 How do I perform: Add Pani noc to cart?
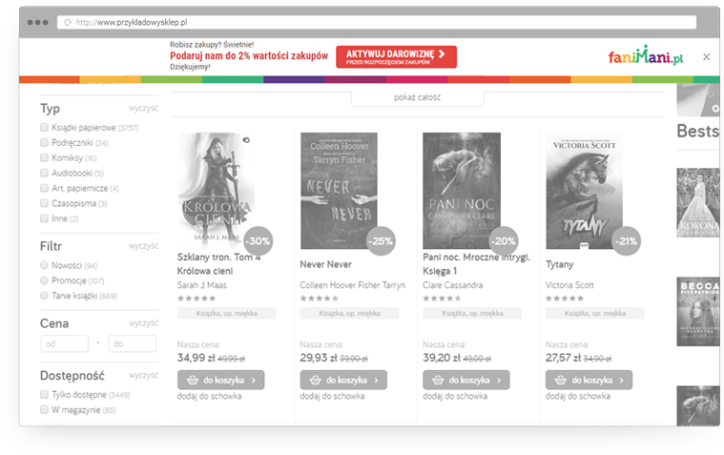coord(466,380)
